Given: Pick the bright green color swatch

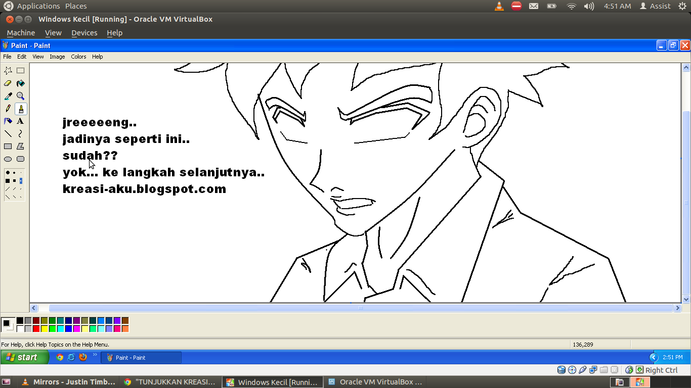Looking at the screenshot, I should point(52,329).
